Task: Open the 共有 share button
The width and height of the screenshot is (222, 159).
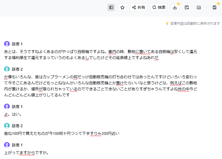Action: (x=138, y=7)
